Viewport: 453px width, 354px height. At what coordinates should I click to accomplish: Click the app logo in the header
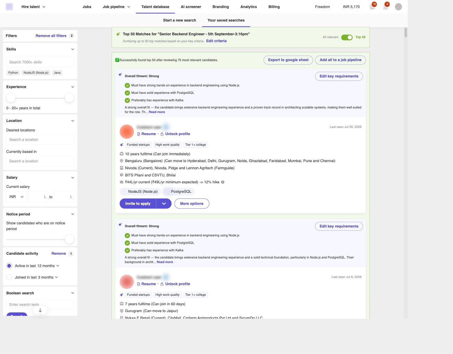tap(9, 7)
